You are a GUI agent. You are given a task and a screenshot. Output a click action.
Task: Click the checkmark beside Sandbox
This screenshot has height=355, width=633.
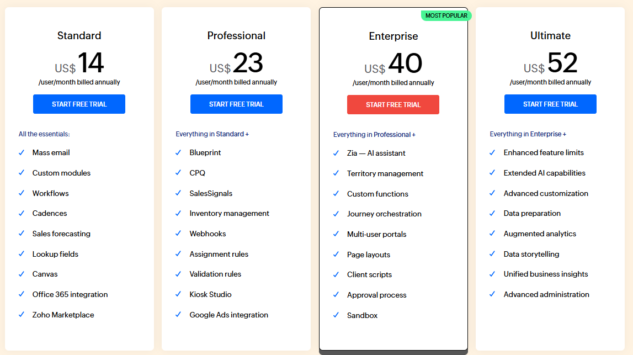[336, 315]
